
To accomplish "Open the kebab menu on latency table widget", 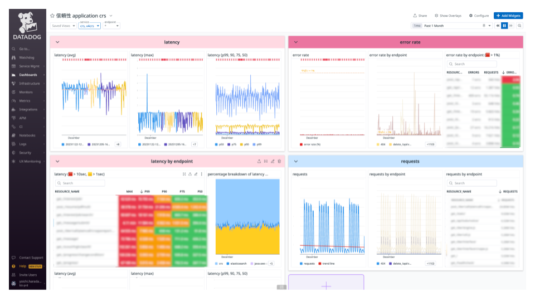I will click(x=202, y=174).
